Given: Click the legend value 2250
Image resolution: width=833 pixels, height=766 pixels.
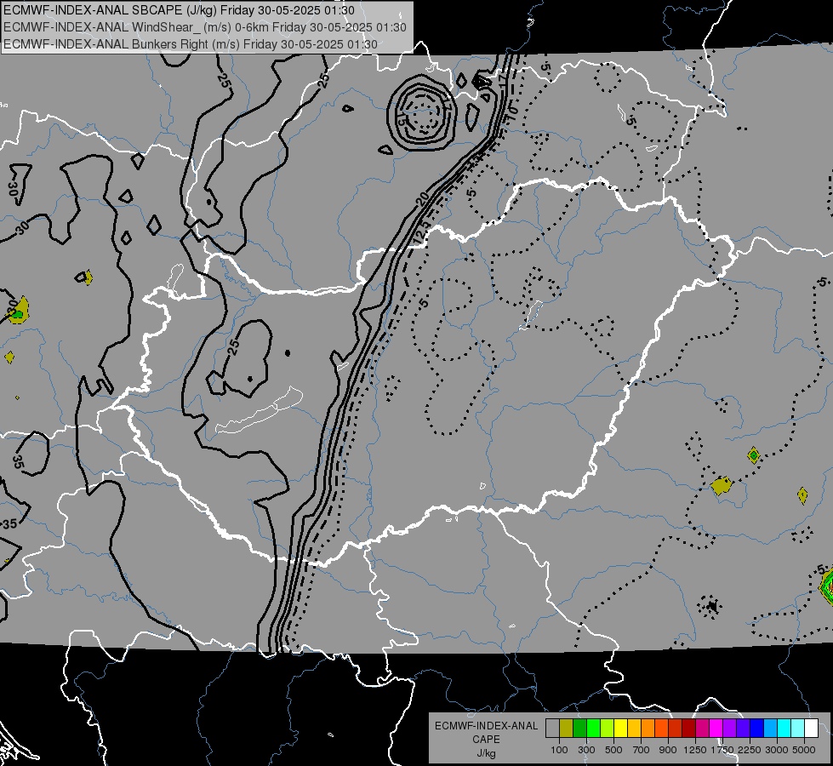Looking at the screenshot, I should click(x=750, y=750).
